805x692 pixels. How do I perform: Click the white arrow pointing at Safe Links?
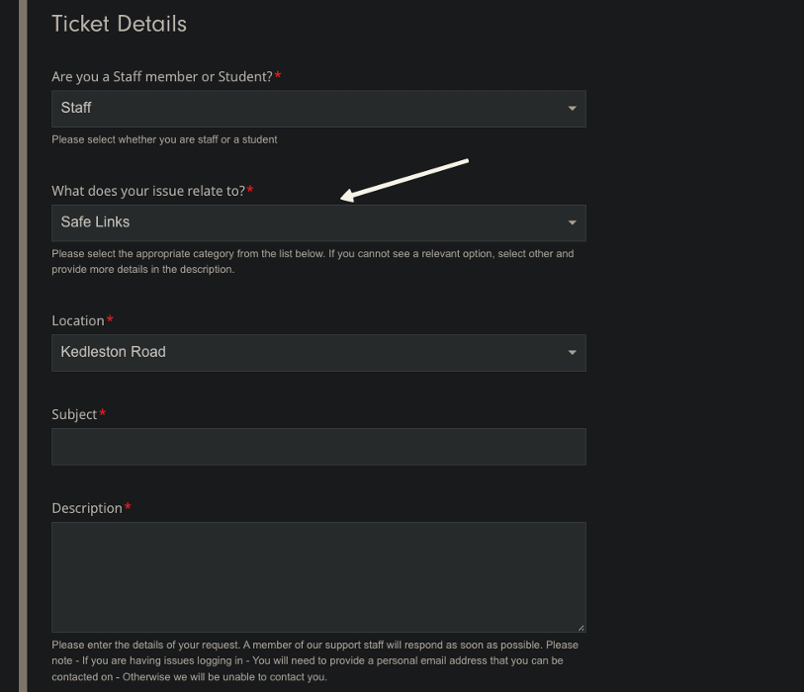coord(404,180)
